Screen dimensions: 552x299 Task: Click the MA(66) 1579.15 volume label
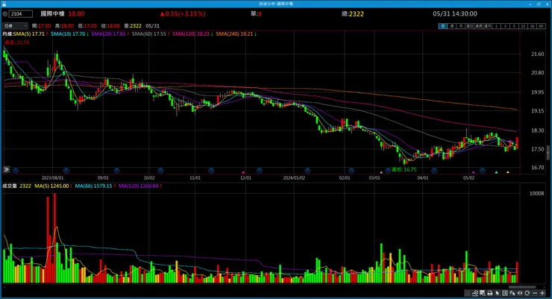[93, 186]
